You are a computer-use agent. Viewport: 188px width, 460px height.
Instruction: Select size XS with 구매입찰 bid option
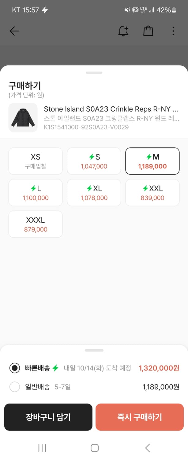(x=36, y=161)
